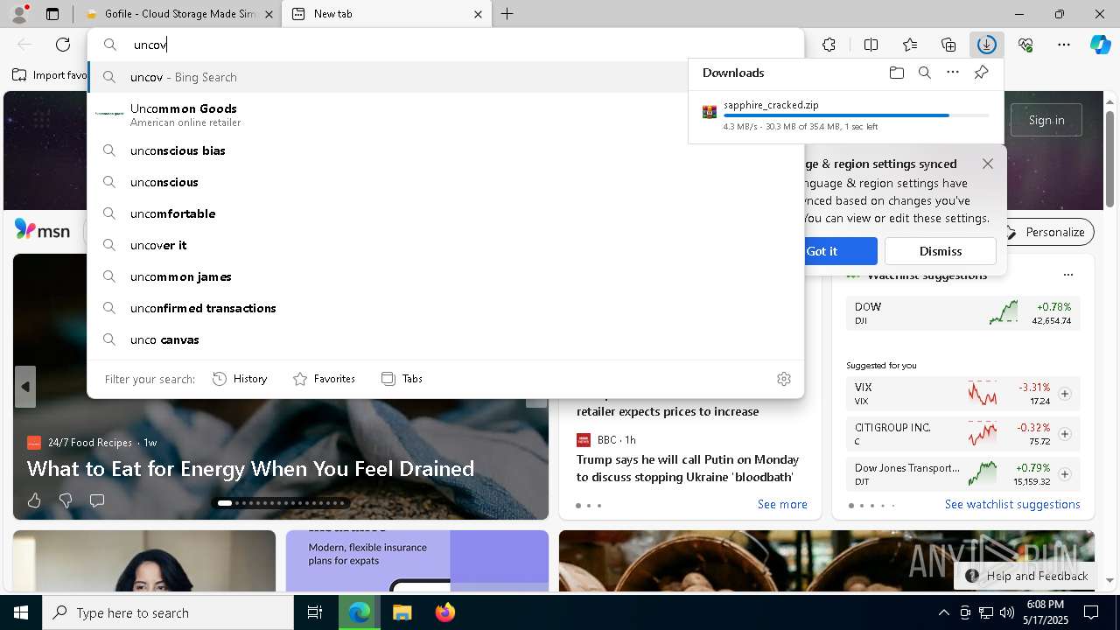Pick the 'unconscious bias' suggestion

(445, 150)
